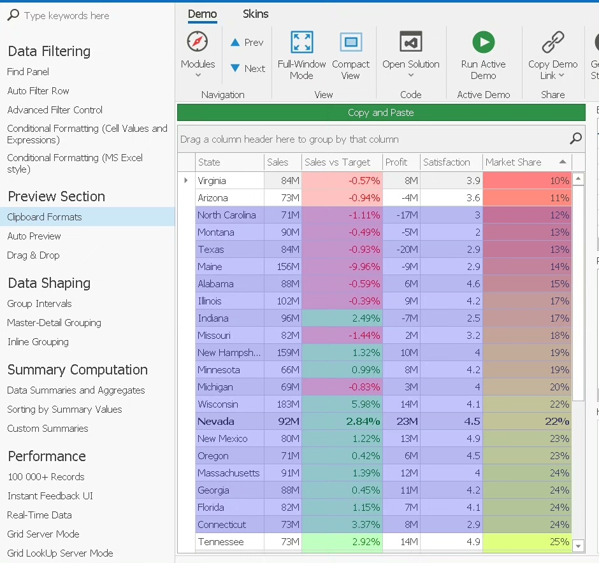Click the grid scrollbar down arrow
599x563 pixels.
pyautogui.click(x=578, y=545)
